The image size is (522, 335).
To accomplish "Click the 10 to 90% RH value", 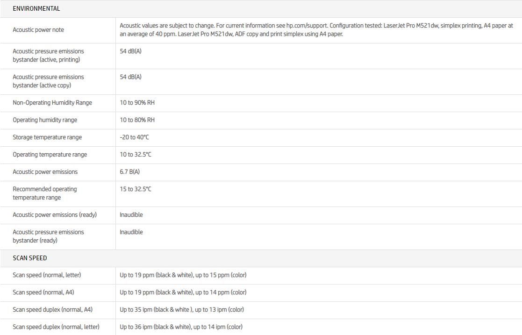I will pos(137,103).
